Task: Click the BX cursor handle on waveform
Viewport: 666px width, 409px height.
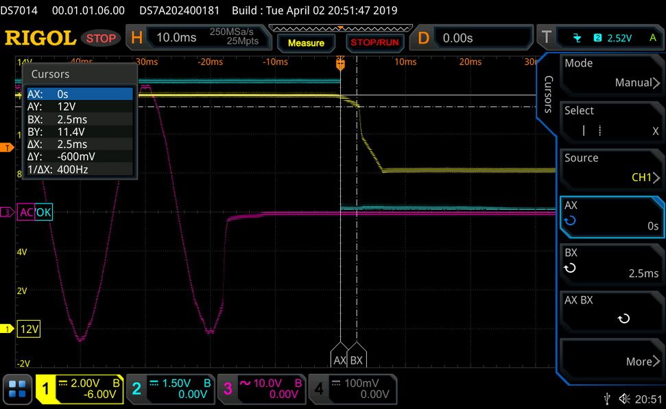Action: [357, 356]
